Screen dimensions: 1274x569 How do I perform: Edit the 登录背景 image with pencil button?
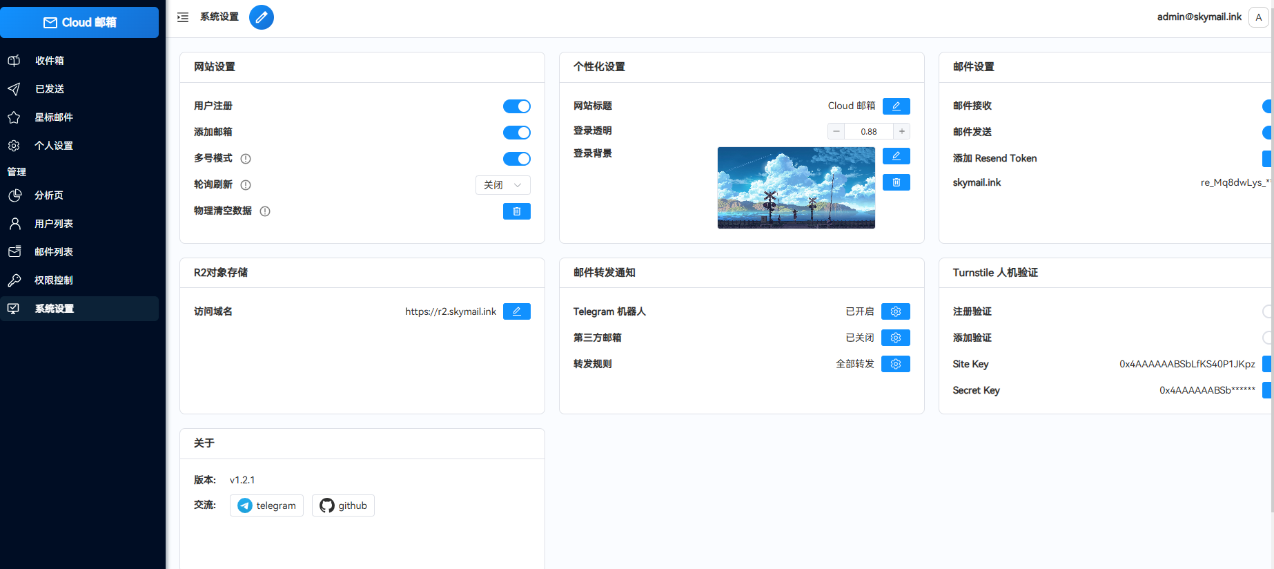[x=896, y=156]
